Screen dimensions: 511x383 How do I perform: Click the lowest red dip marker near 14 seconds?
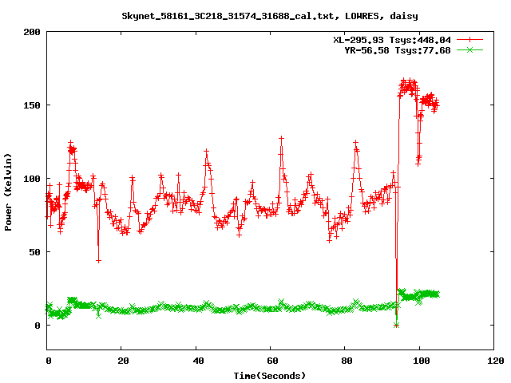point(98,261)
